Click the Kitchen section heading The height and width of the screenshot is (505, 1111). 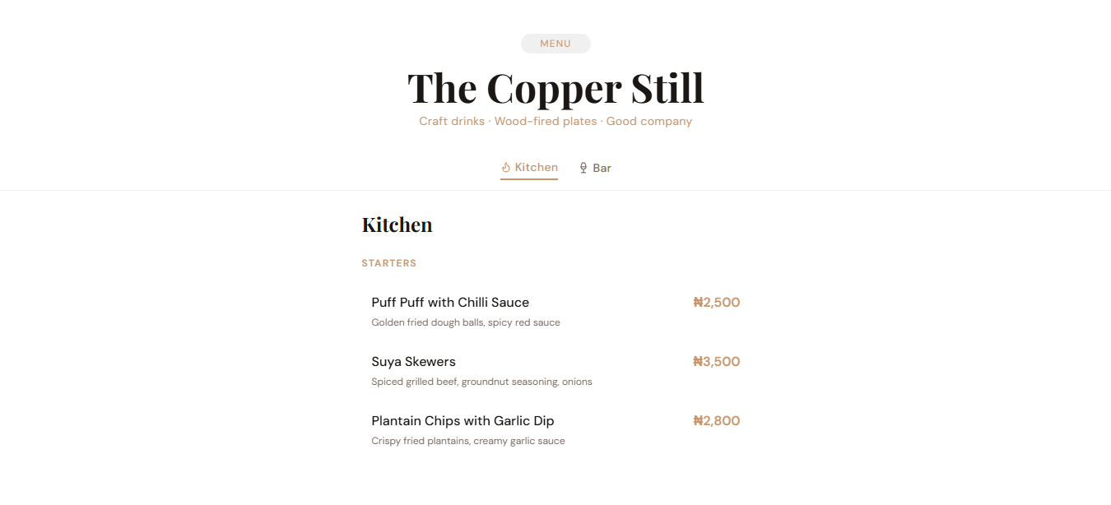[x=397, y=225]
